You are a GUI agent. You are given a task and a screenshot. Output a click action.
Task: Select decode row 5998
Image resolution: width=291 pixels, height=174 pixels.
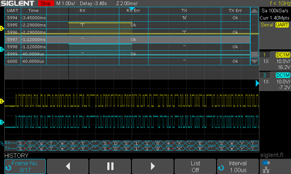[x=127, y=47]
